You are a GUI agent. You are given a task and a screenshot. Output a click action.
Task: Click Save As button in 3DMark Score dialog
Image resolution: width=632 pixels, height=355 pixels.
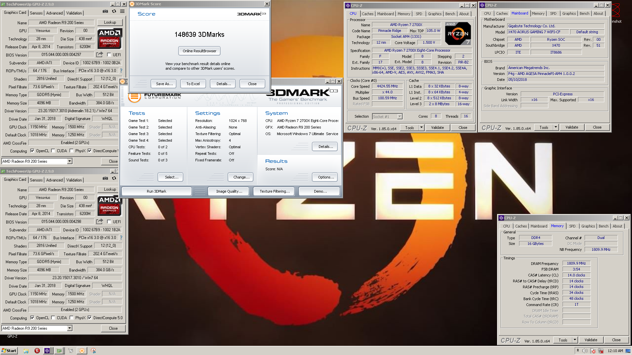point(164,84)
